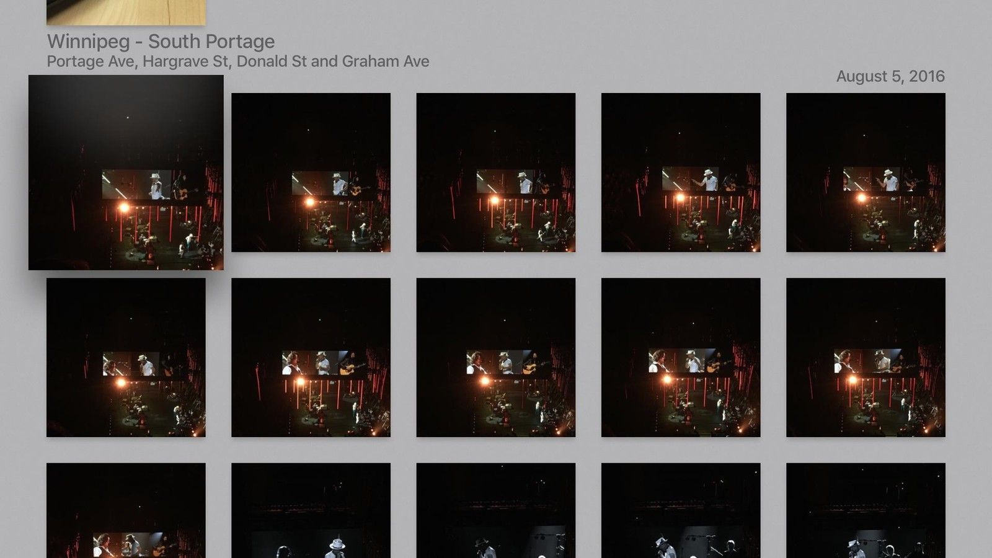The height and width of the screenshot is (558, 992).
Task: Choose the fourth photo in the first row
Action: pos(680,172)
